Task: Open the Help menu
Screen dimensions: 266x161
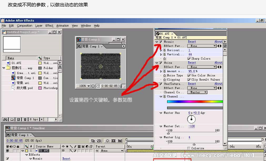Action: (x=97, y=26)
